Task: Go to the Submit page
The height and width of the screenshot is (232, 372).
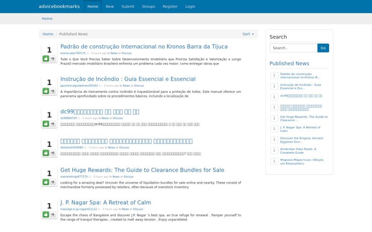Action: click(x=128, y=6)
